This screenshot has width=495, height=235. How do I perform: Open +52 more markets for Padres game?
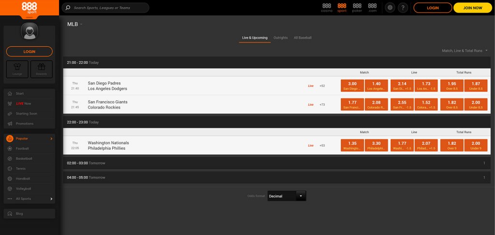(x=322, y=86)
